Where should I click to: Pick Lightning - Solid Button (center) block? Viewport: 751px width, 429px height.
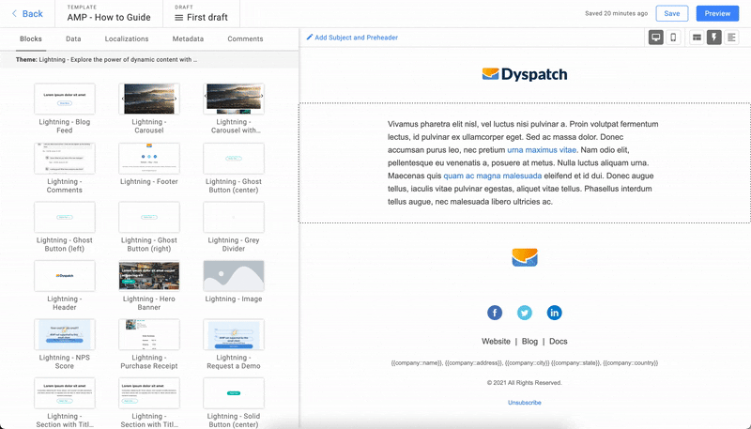point(234,403)
